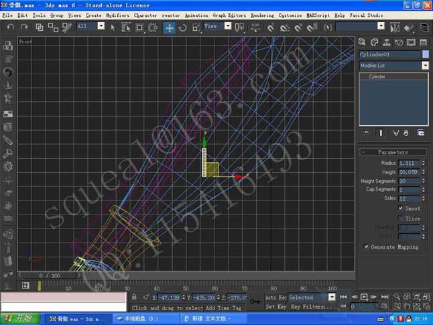Open the Display command panel tab

pyautogui.click(x=411, y=42)
